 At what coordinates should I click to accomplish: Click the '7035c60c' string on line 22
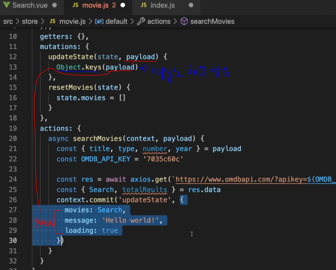[163, 159]
